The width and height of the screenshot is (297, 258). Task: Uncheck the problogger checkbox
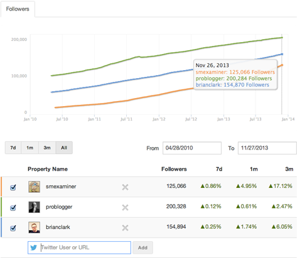13,208
